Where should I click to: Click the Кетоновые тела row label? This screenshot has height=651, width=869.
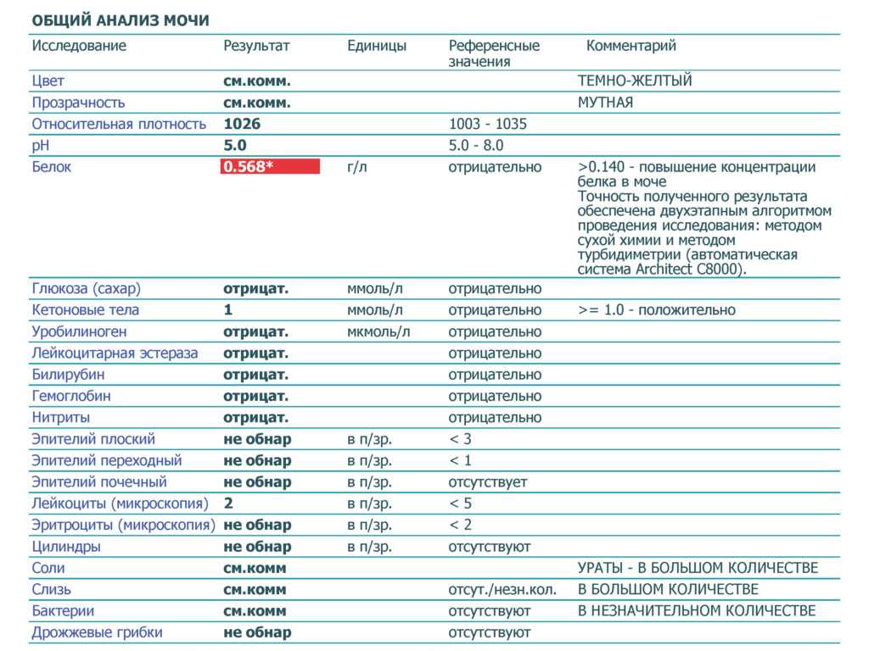[x=86, y=310]
